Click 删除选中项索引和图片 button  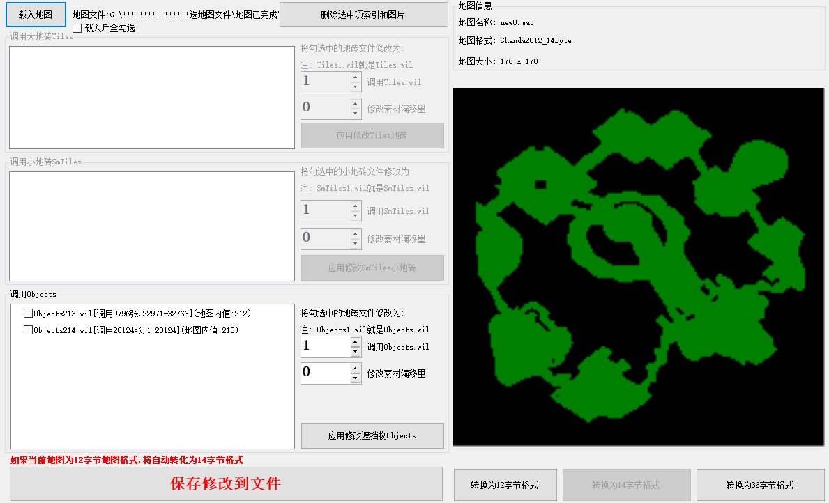point(363,15)
